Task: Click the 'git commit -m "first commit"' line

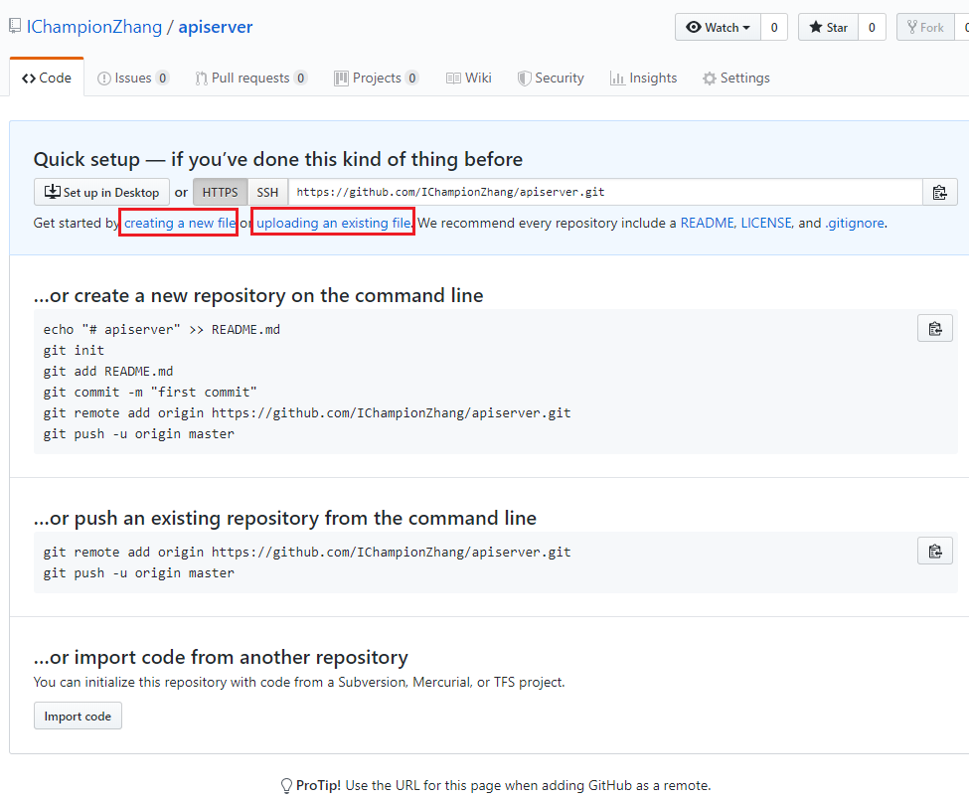Action: point(150,393)
